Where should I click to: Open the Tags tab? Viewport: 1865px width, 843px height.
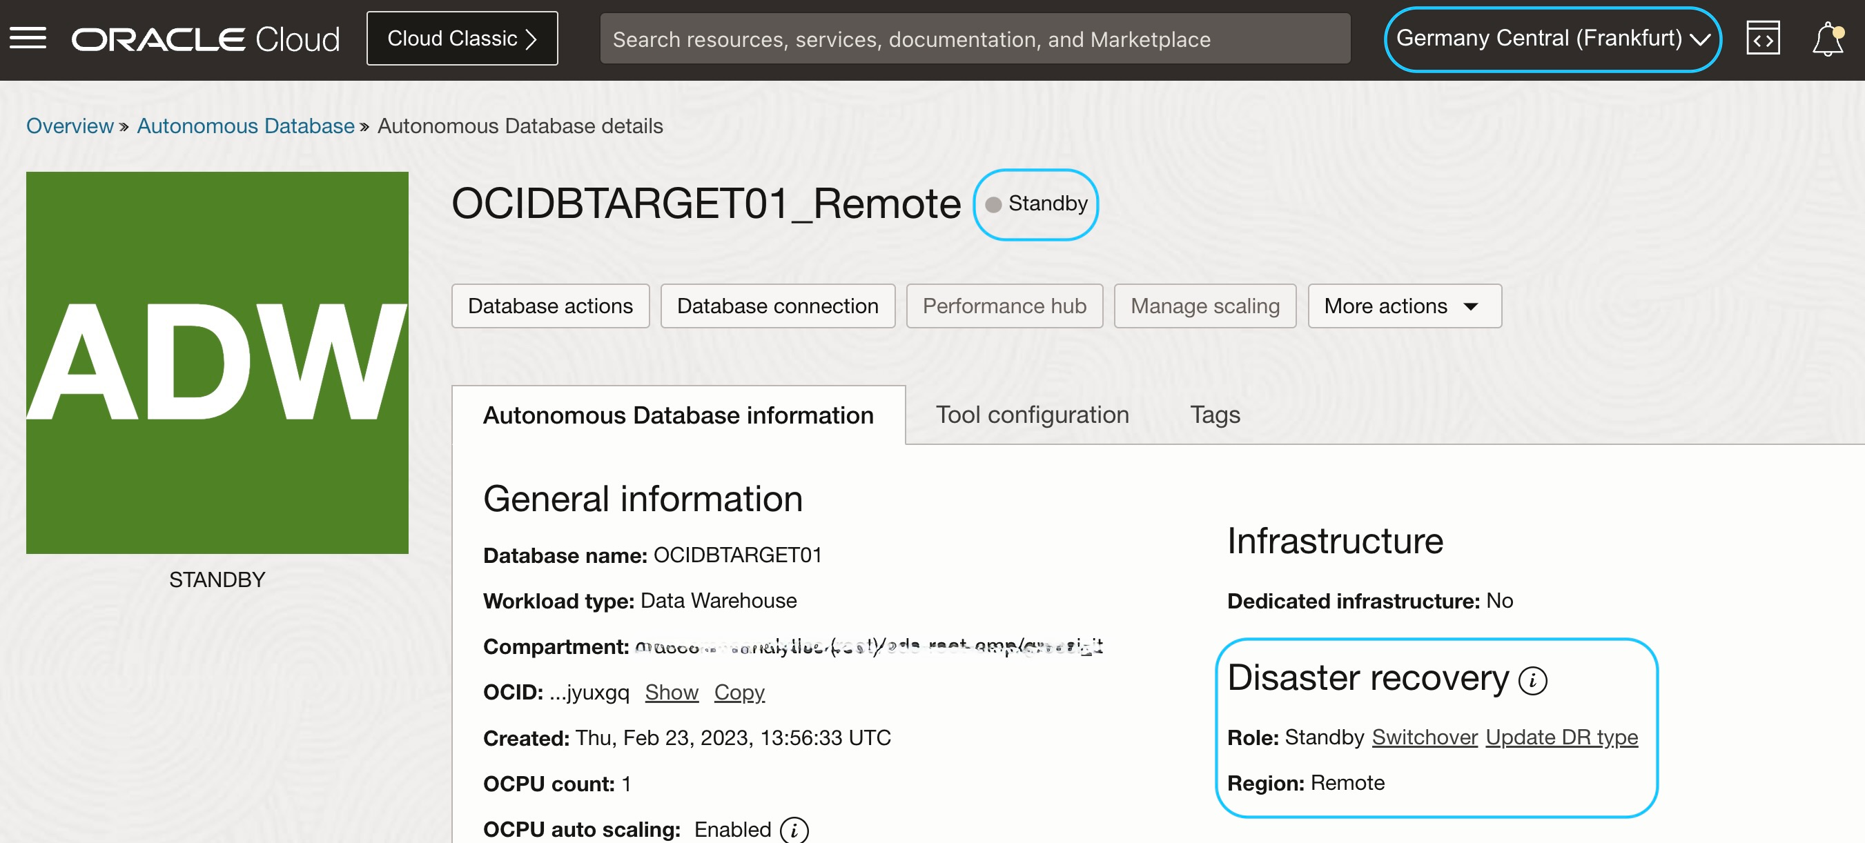[1215, 415]
